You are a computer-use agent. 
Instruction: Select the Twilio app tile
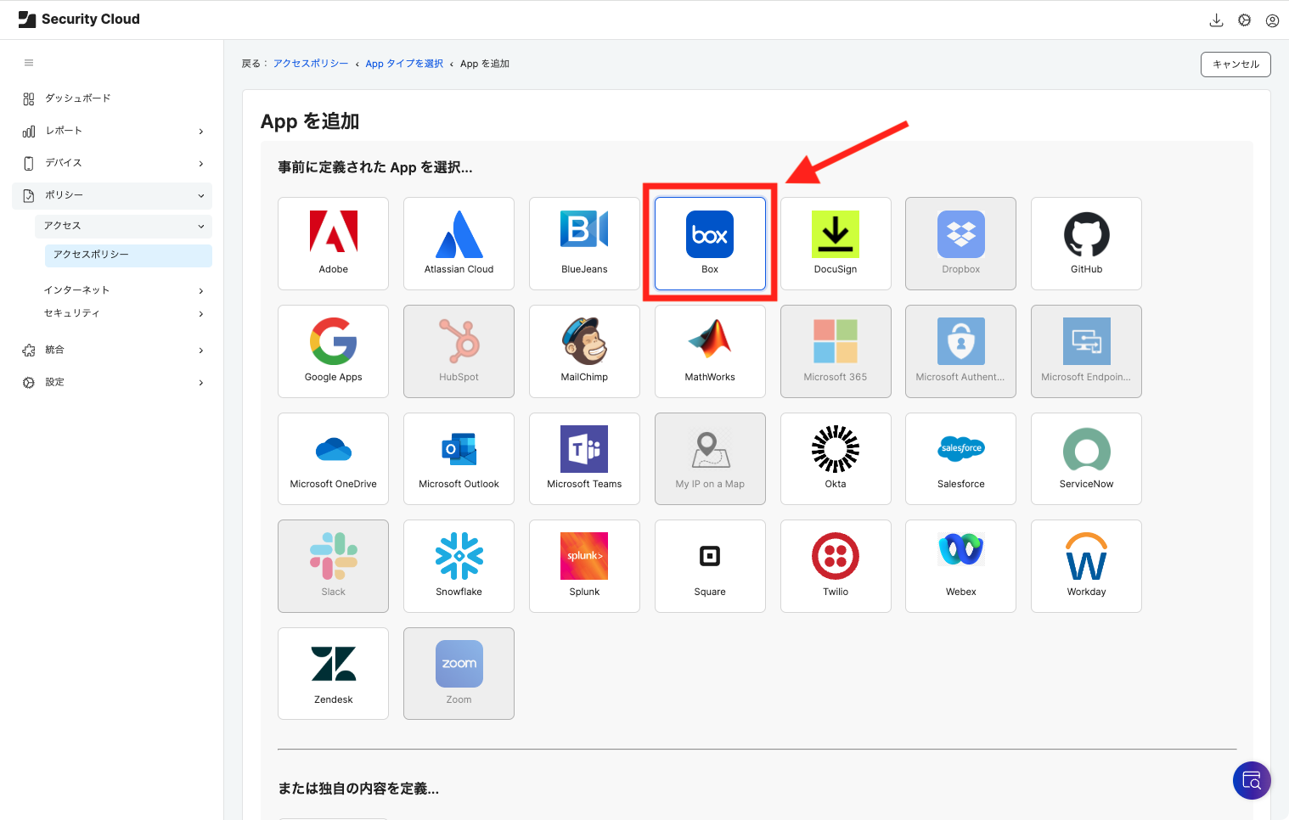click(836, 566)
